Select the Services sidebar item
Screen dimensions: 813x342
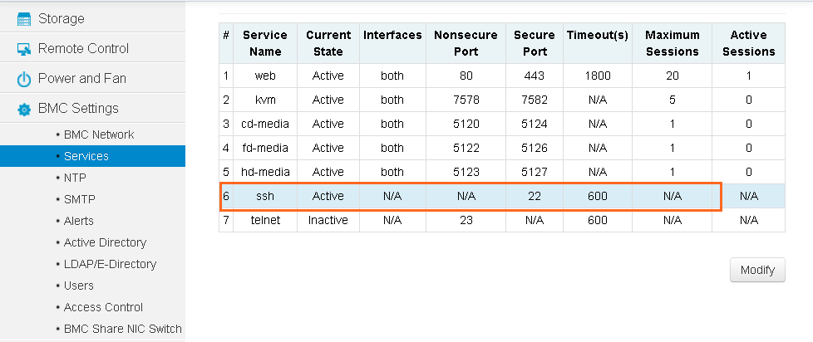(92, 156)
